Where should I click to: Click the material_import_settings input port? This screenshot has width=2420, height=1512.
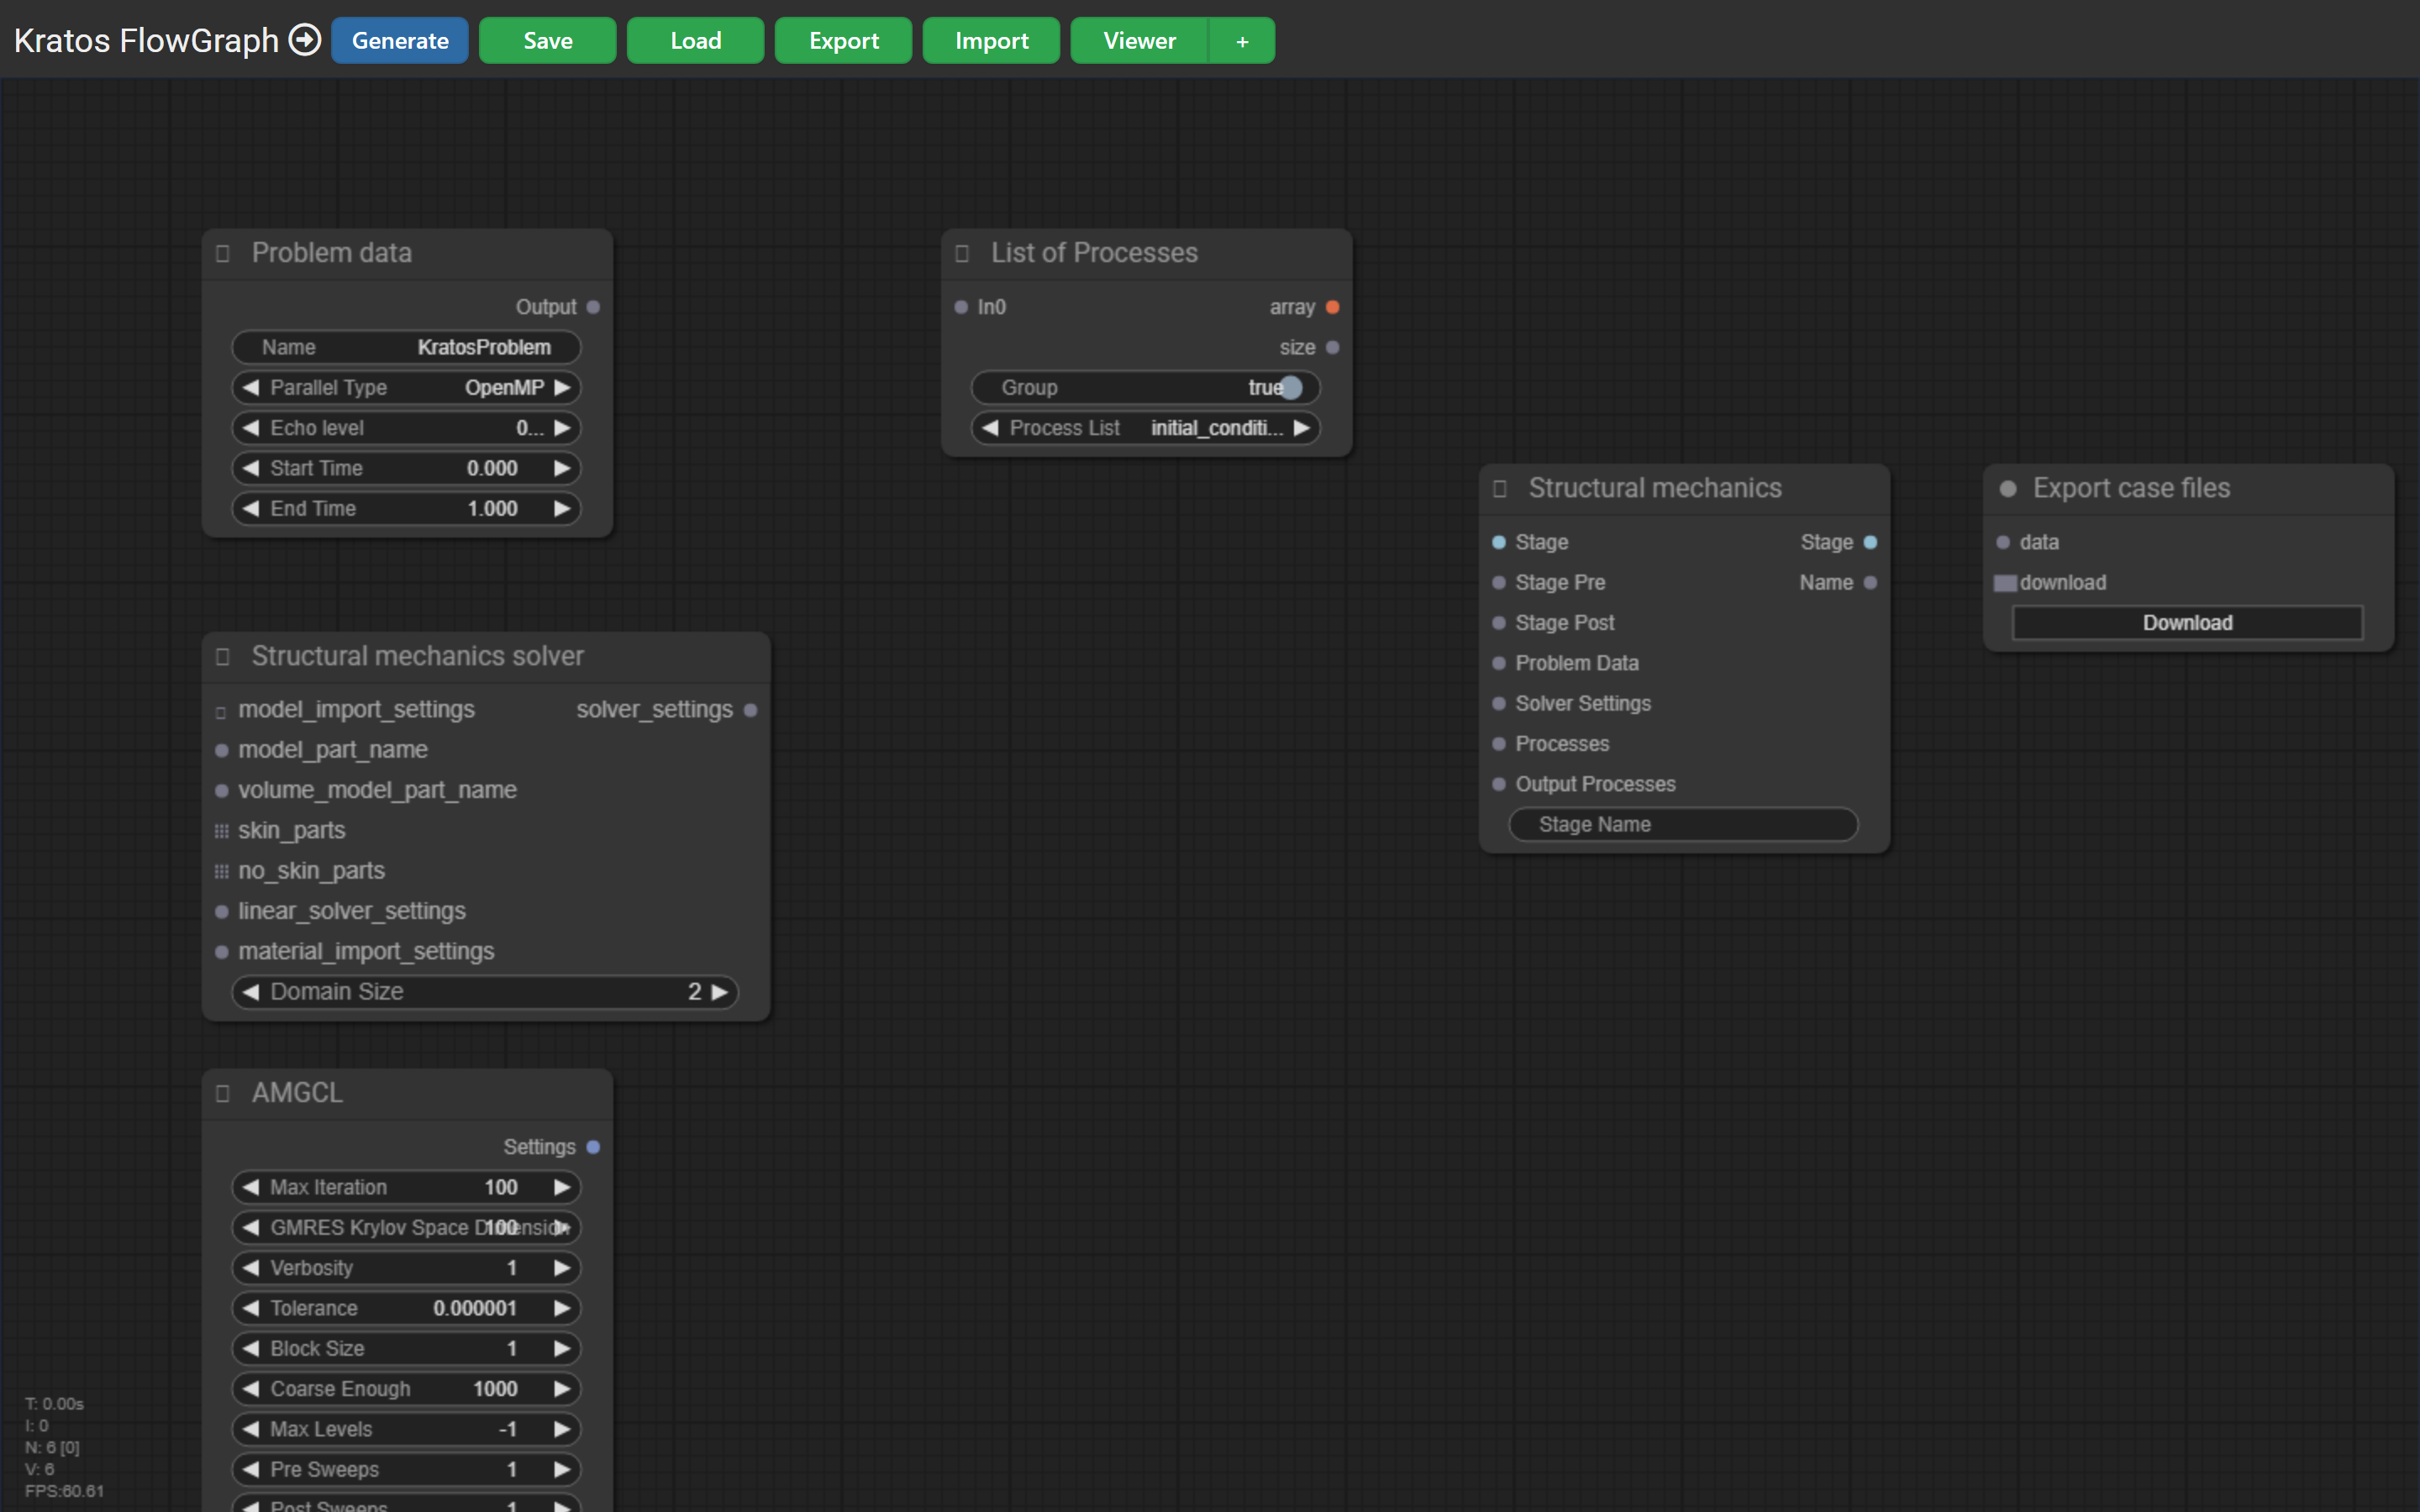tap(222, 952)
